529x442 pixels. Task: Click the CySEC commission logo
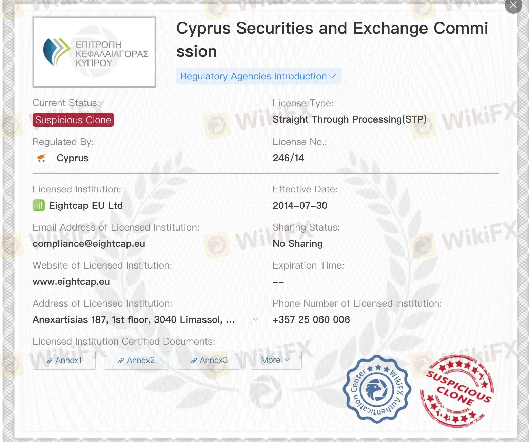94,51
